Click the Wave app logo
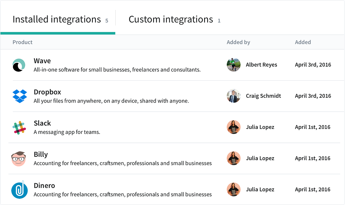The height and width of the screenshot is (205, 345). pos(19,65)
